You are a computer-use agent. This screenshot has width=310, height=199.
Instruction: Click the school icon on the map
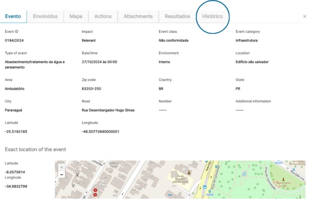188,173
